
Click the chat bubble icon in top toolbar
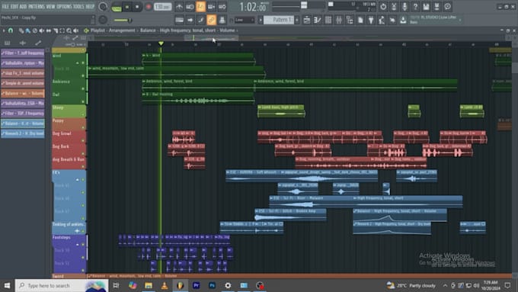(447, 6)
